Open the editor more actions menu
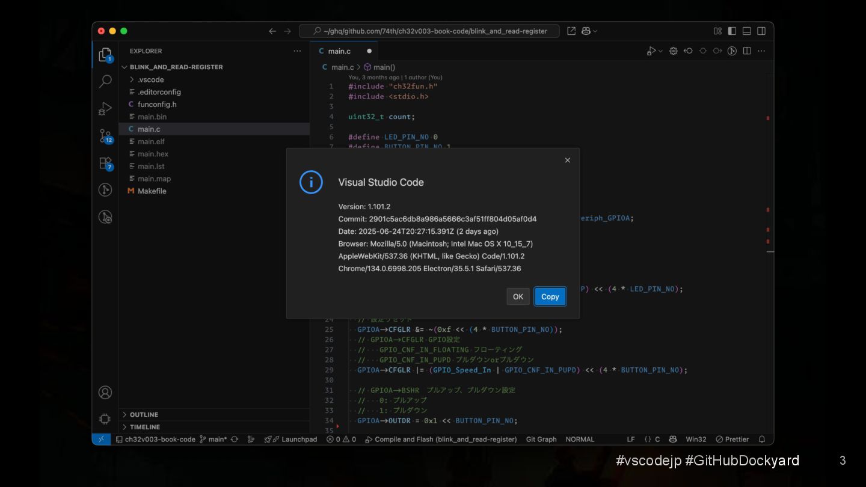 [761, 51]
